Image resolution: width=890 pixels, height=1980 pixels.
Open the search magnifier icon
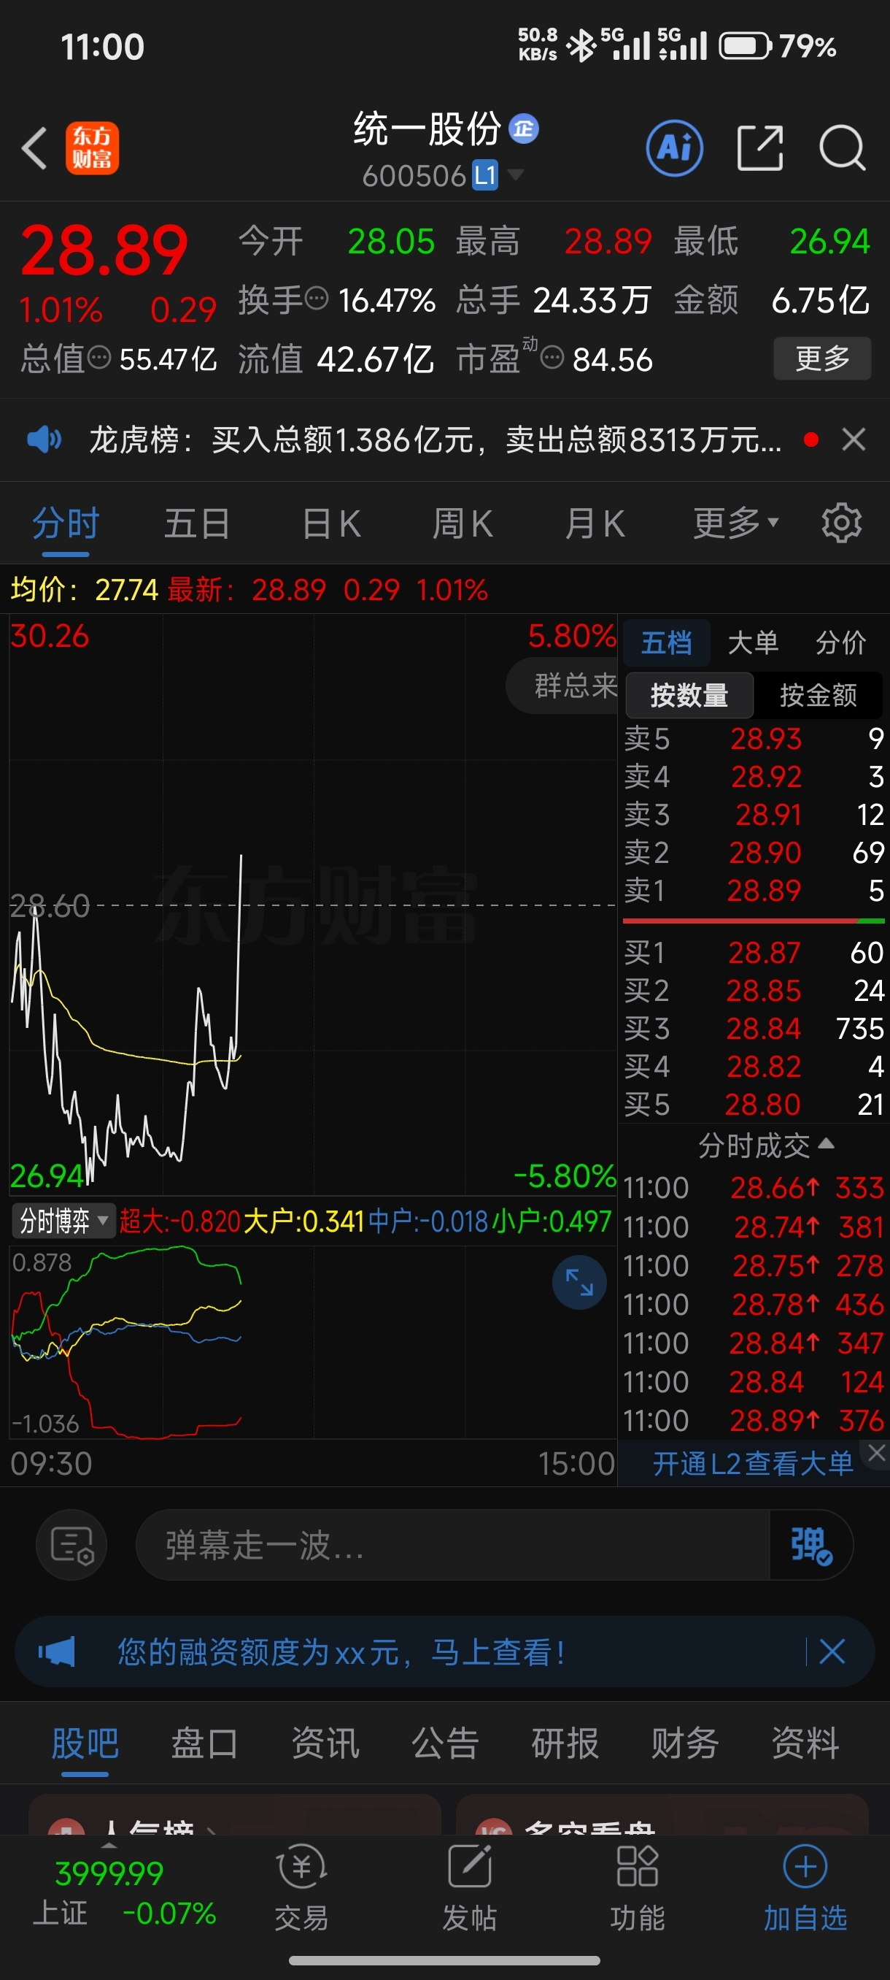[843, 147]
